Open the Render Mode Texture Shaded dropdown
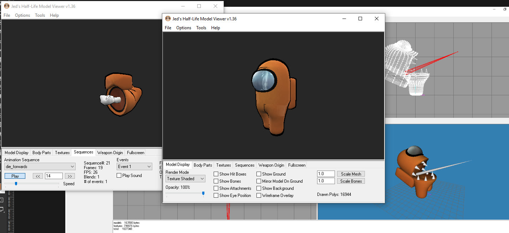This screenshot has height=233, width=509. (x=185, y=179)
